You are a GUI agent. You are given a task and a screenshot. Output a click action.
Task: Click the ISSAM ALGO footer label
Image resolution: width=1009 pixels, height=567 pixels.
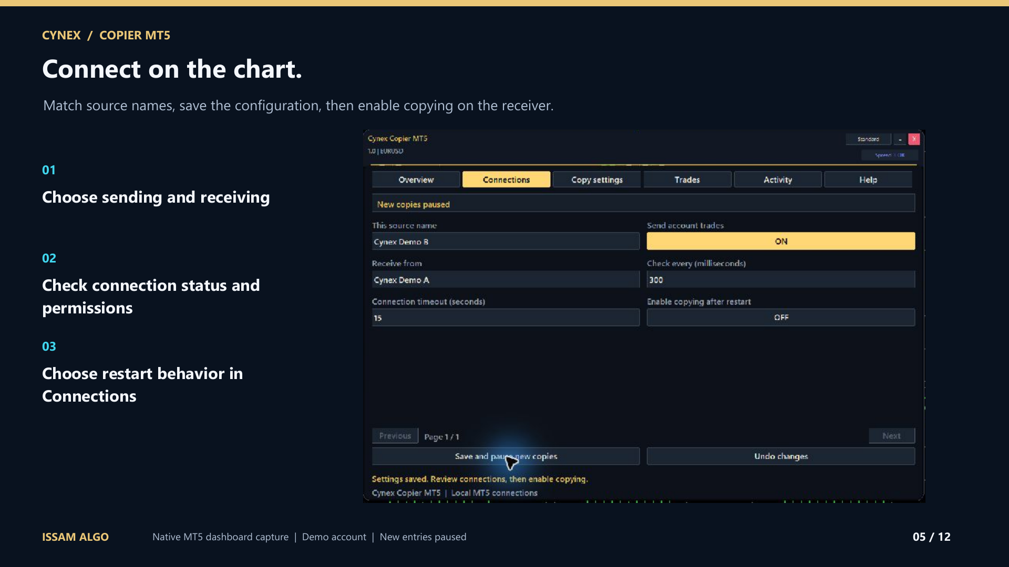(75, 537)
